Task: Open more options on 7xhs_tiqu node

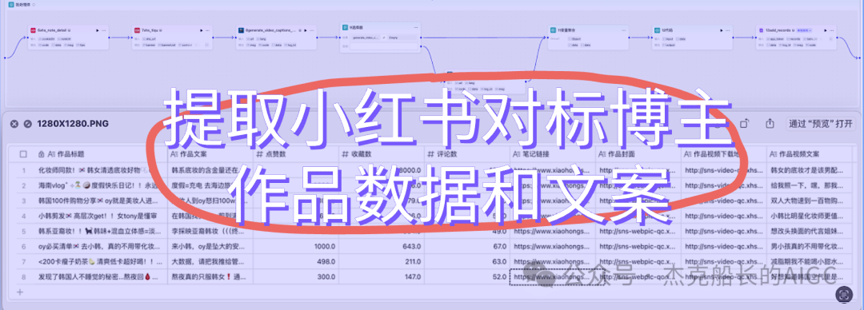Action: (208, 30)
